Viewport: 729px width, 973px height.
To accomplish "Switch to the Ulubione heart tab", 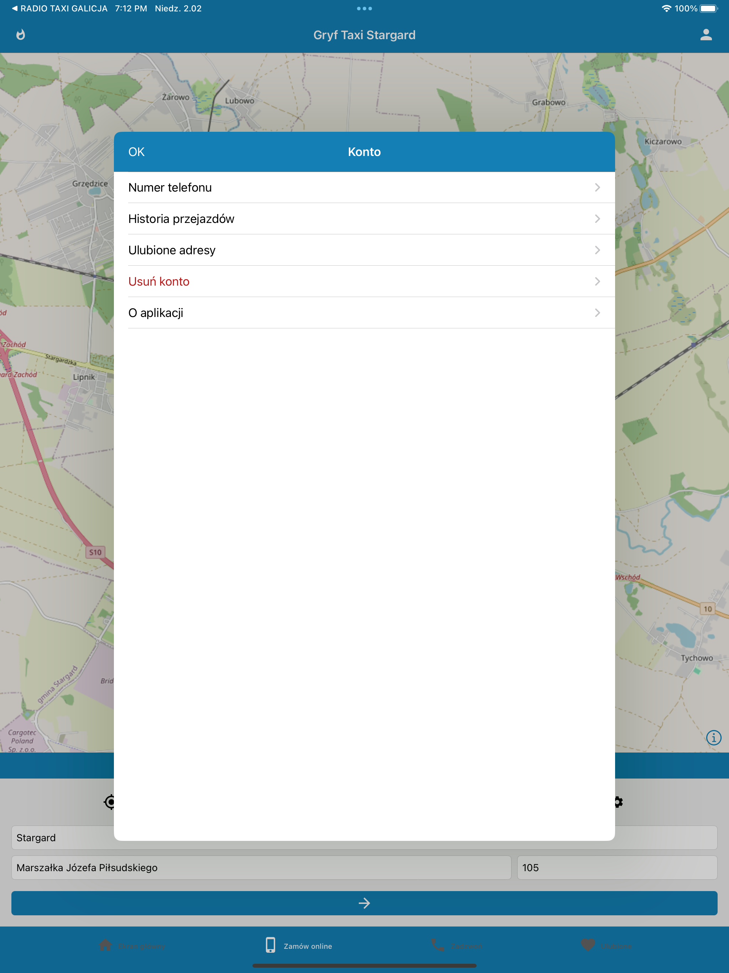I will 606,946.
